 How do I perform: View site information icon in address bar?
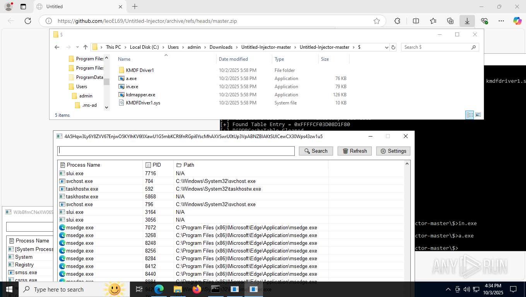(x=49, y=21)
